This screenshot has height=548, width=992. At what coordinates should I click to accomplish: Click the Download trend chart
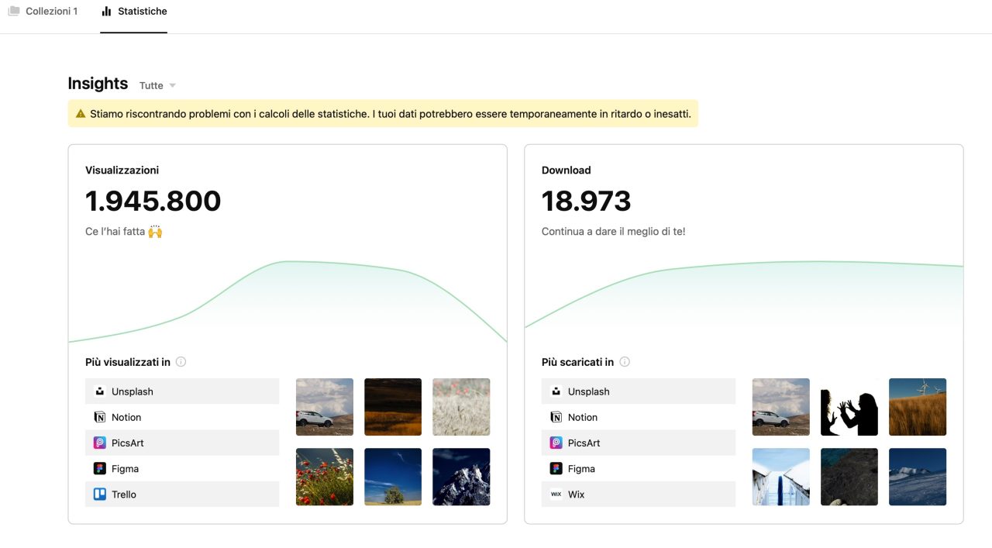[744, 295]
